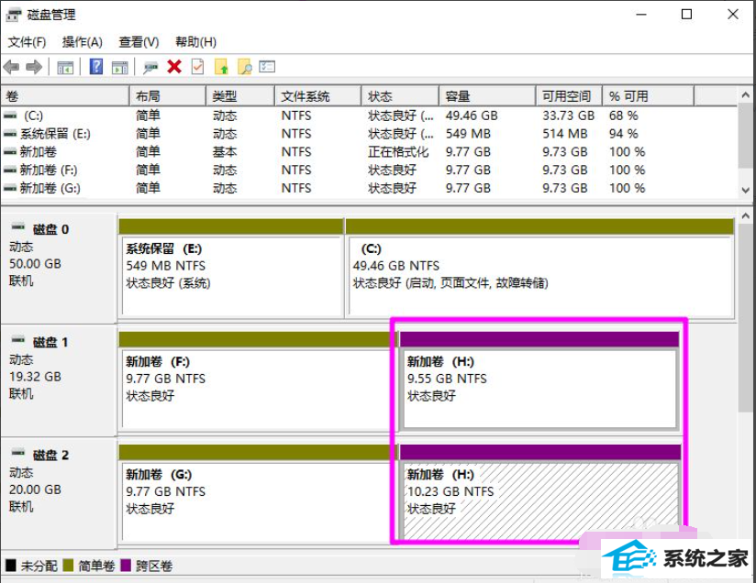Screen dimensions: 756x583
Task: Click volume list scrollbar up arrow
Action: point(746,95)
